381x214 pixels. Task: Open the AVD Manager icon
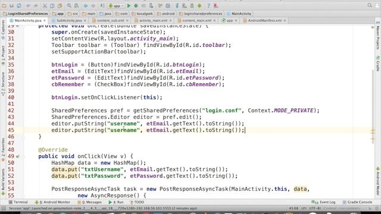[185, 5]
